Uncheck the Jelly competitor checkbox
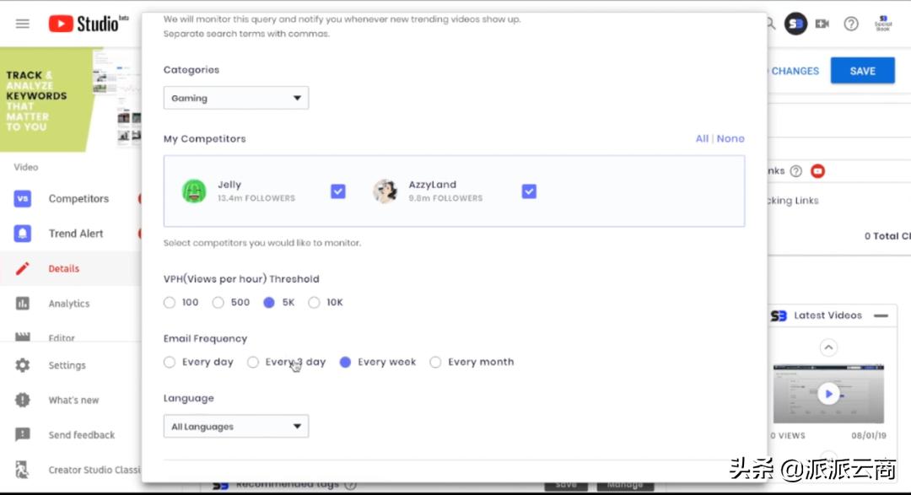Screen dimensions: 911x495 click(x=338, y=191)
